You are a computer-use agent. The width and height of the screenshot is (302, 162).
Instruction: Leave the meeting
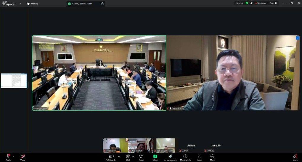(295, 157)
